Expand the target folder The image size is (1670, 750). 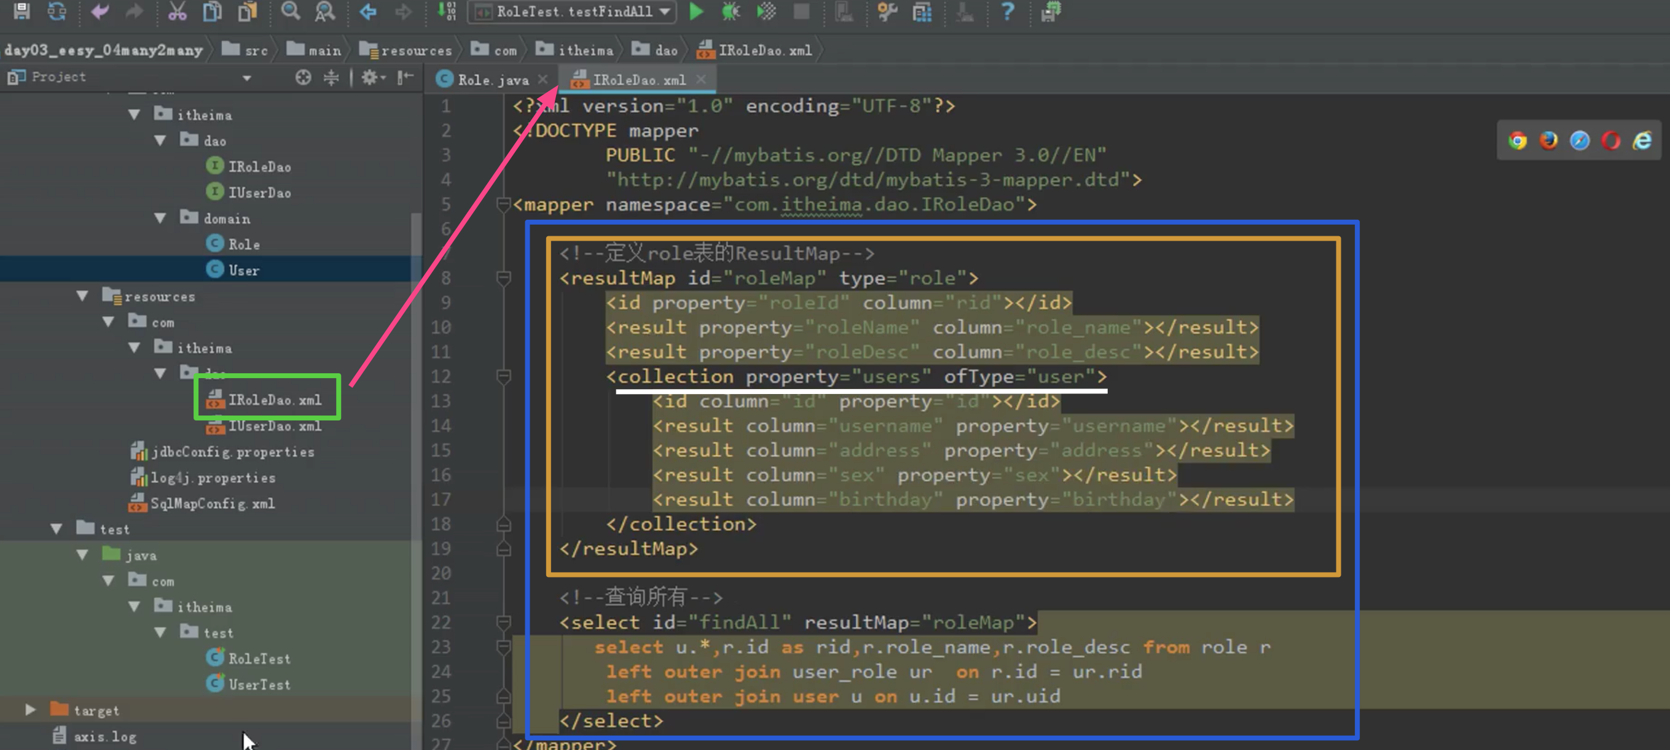coord(30,710)
